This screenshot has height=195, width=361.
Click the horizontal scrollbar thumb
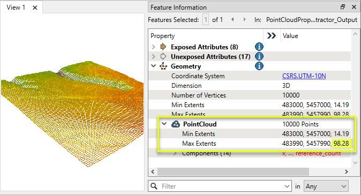click(x=233, y=171)
